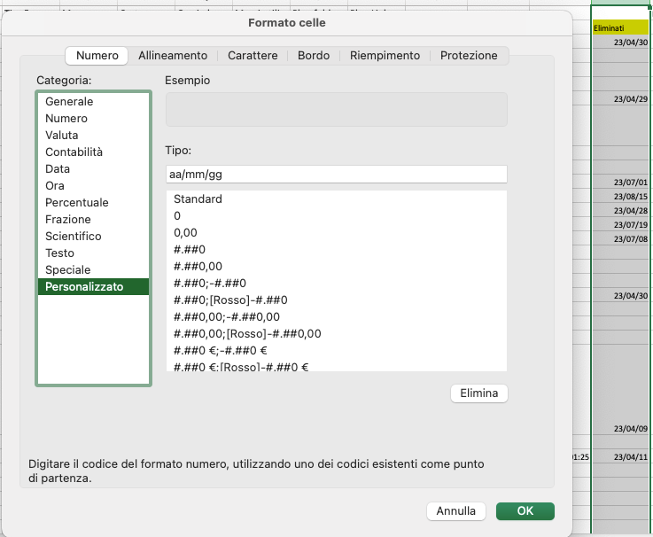Open the Carattere tab
Image resolution: width=653 pixels, height=537 pixels.
[x=253, y=56]
